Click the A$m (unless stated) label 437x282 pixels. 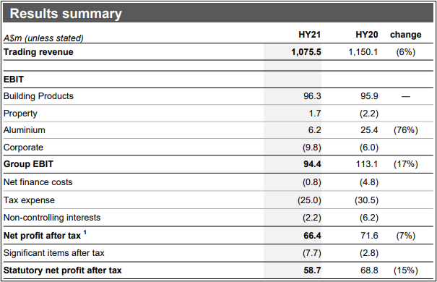(43, 38)
